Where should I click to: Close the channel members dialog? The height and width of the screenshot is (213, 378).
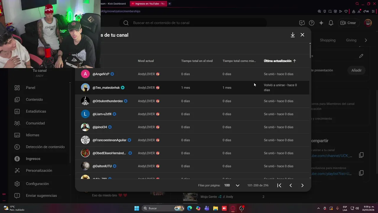point(302,35)
